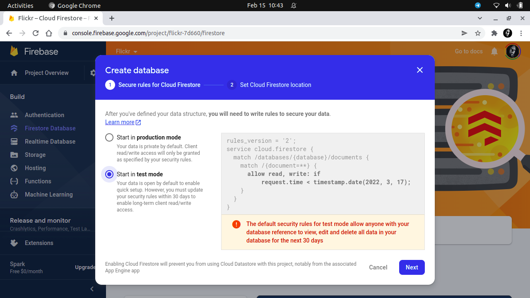Viewport: 530px width, 298px height.
Task: Expand the Build section header
Action: 17,97
